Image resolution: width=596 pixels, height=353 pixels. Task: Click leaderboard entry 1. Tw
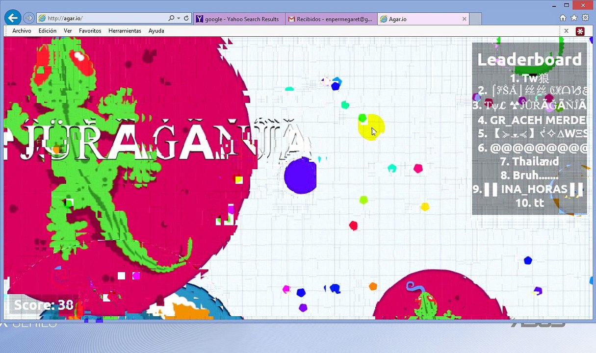[529, 78]
